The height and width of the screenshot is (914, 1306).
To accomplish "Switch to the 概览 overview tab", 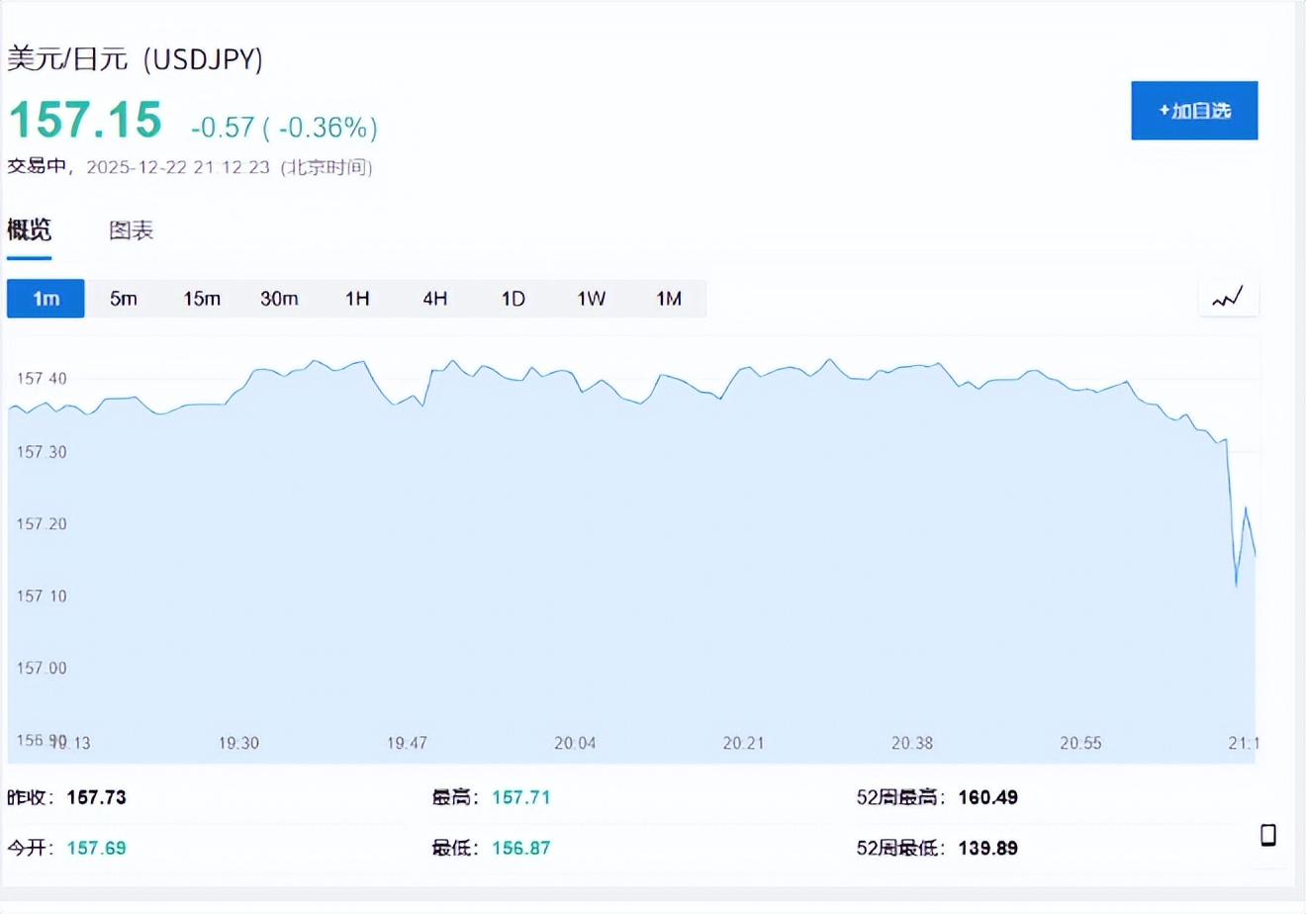I will tap(29, 230).
